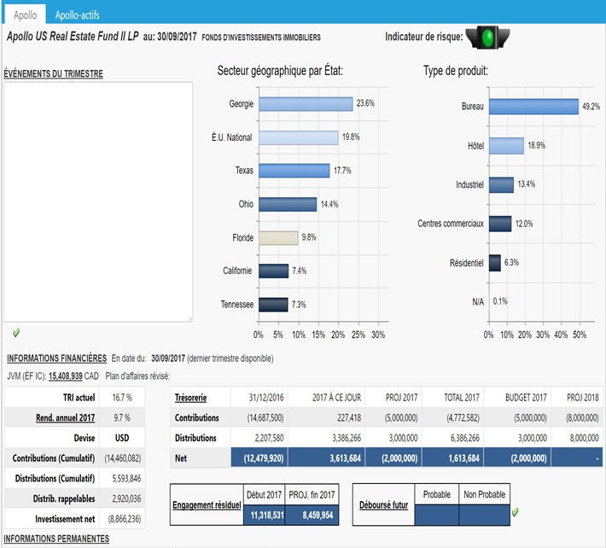Click the Engagement résiduel link

click(206, 504)
